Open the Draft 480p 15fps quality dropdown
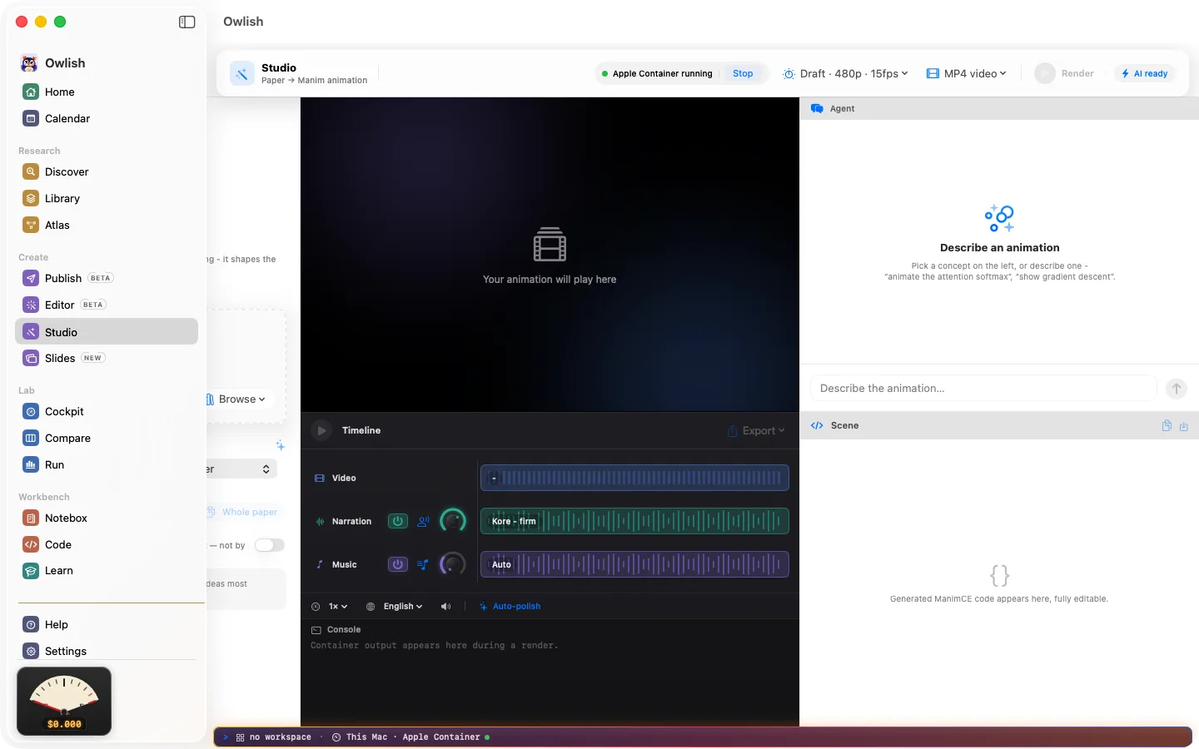 point(845,73)
